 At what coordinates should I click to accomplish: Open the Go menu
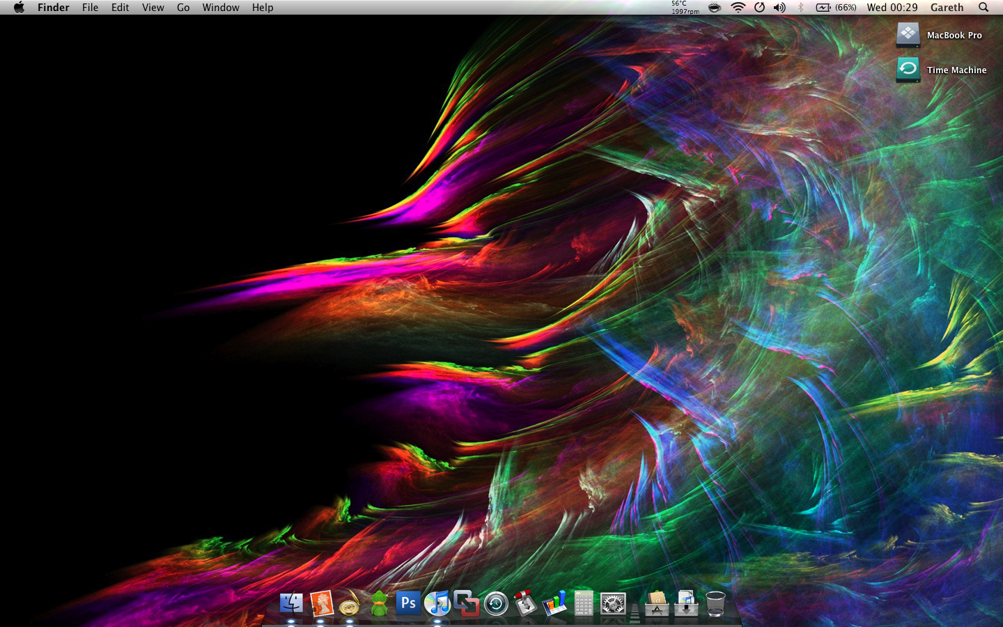pyautogui.click(x=183, y=8)
